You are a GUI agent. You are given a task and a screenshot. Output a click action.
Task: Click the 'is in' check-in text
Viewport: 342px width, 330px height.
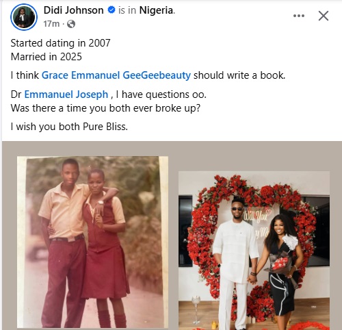(x=127, y=10)
